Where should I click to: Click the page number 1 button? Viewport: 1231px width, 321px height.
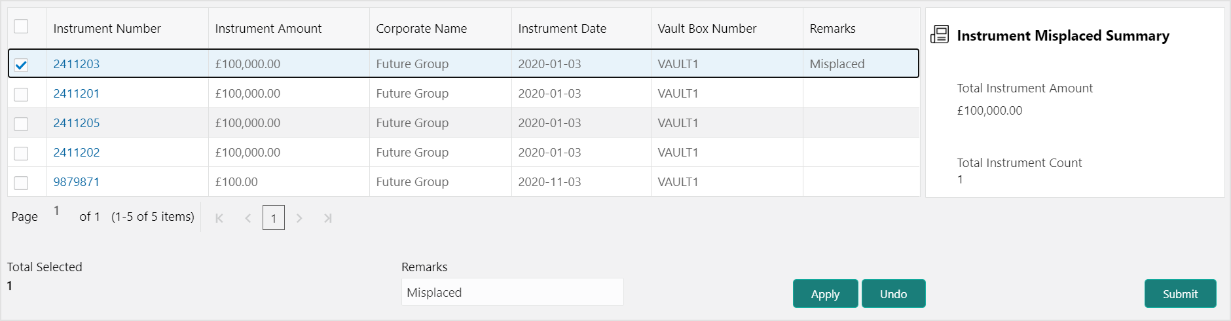pyautogui.click(x=274, y=217)
